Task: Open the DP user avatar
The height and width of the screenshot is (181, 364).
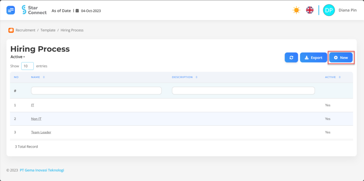Action: point(329,10)
